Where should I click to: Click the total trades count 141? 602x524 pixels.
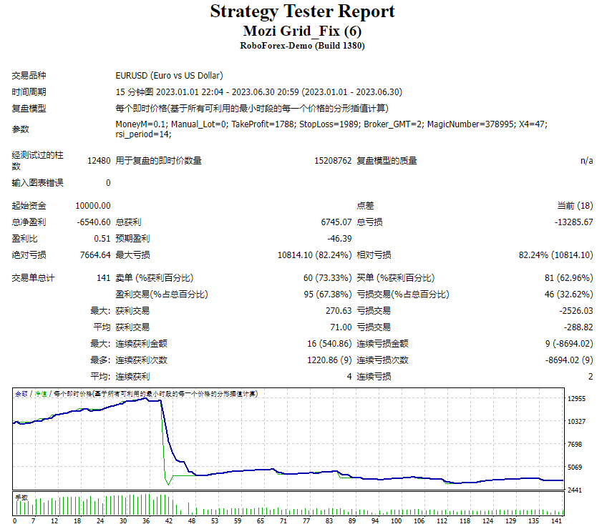[103, 278]
